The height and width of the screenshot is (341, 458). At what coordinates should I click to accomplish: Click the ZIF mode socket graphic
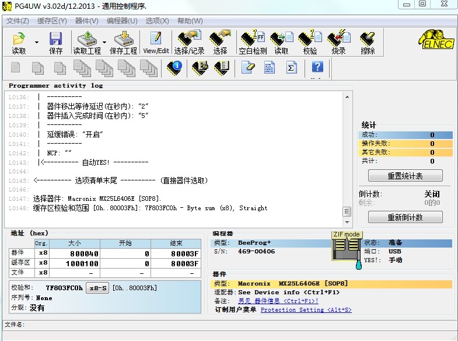pyautogui.click(x=347, y=249)
